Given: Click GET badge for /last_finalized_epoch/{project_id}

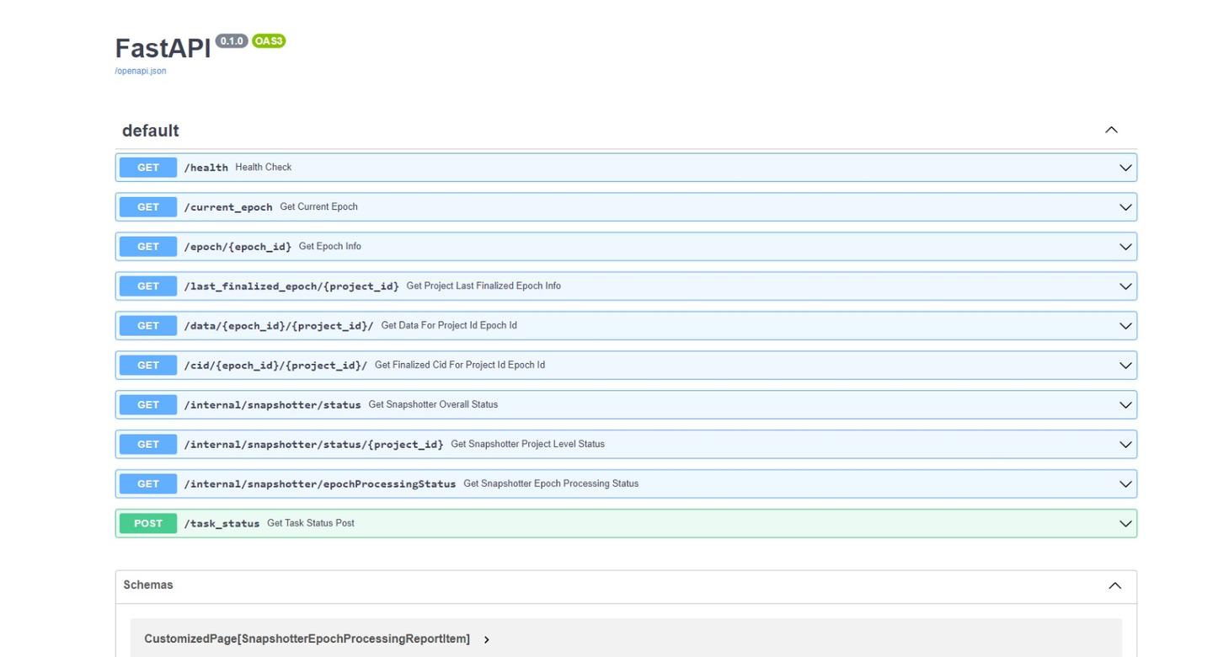Looking at the screenshot, I should [x=148, y=286].
